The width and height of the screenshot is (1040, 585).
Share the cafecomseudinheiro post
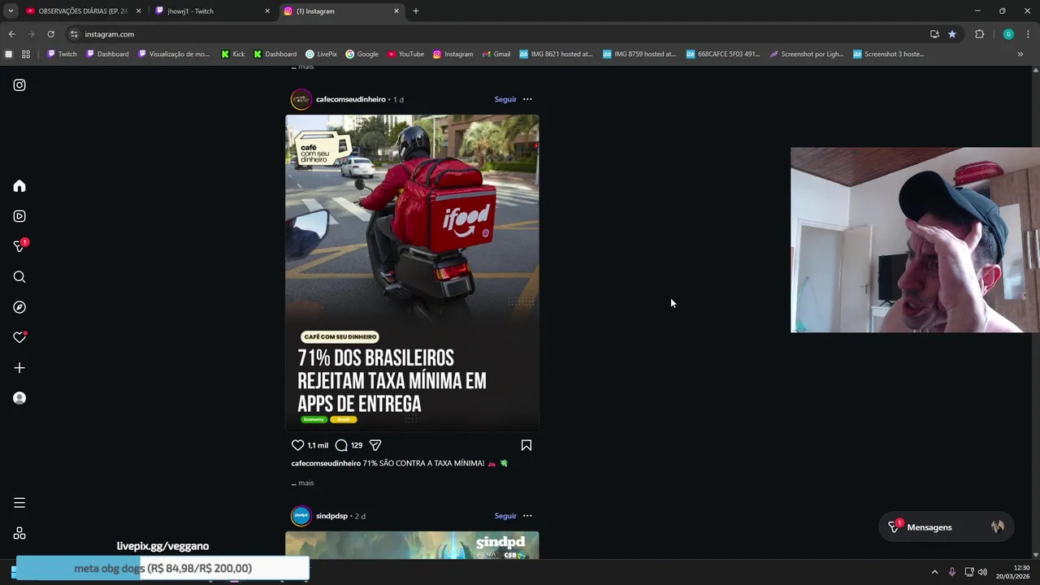(375, 445)
